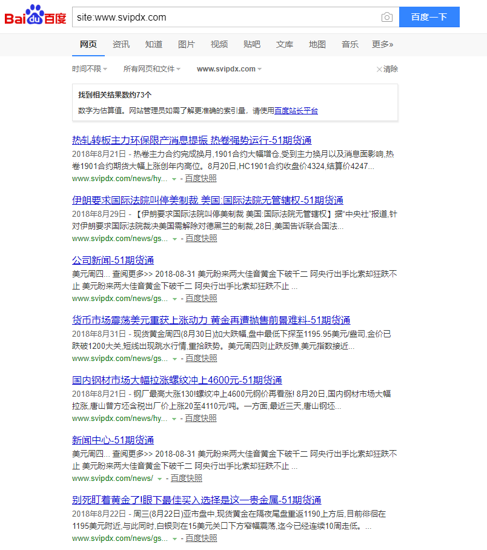Click the green arrow beside first result URL

click(x=174, y=179)
